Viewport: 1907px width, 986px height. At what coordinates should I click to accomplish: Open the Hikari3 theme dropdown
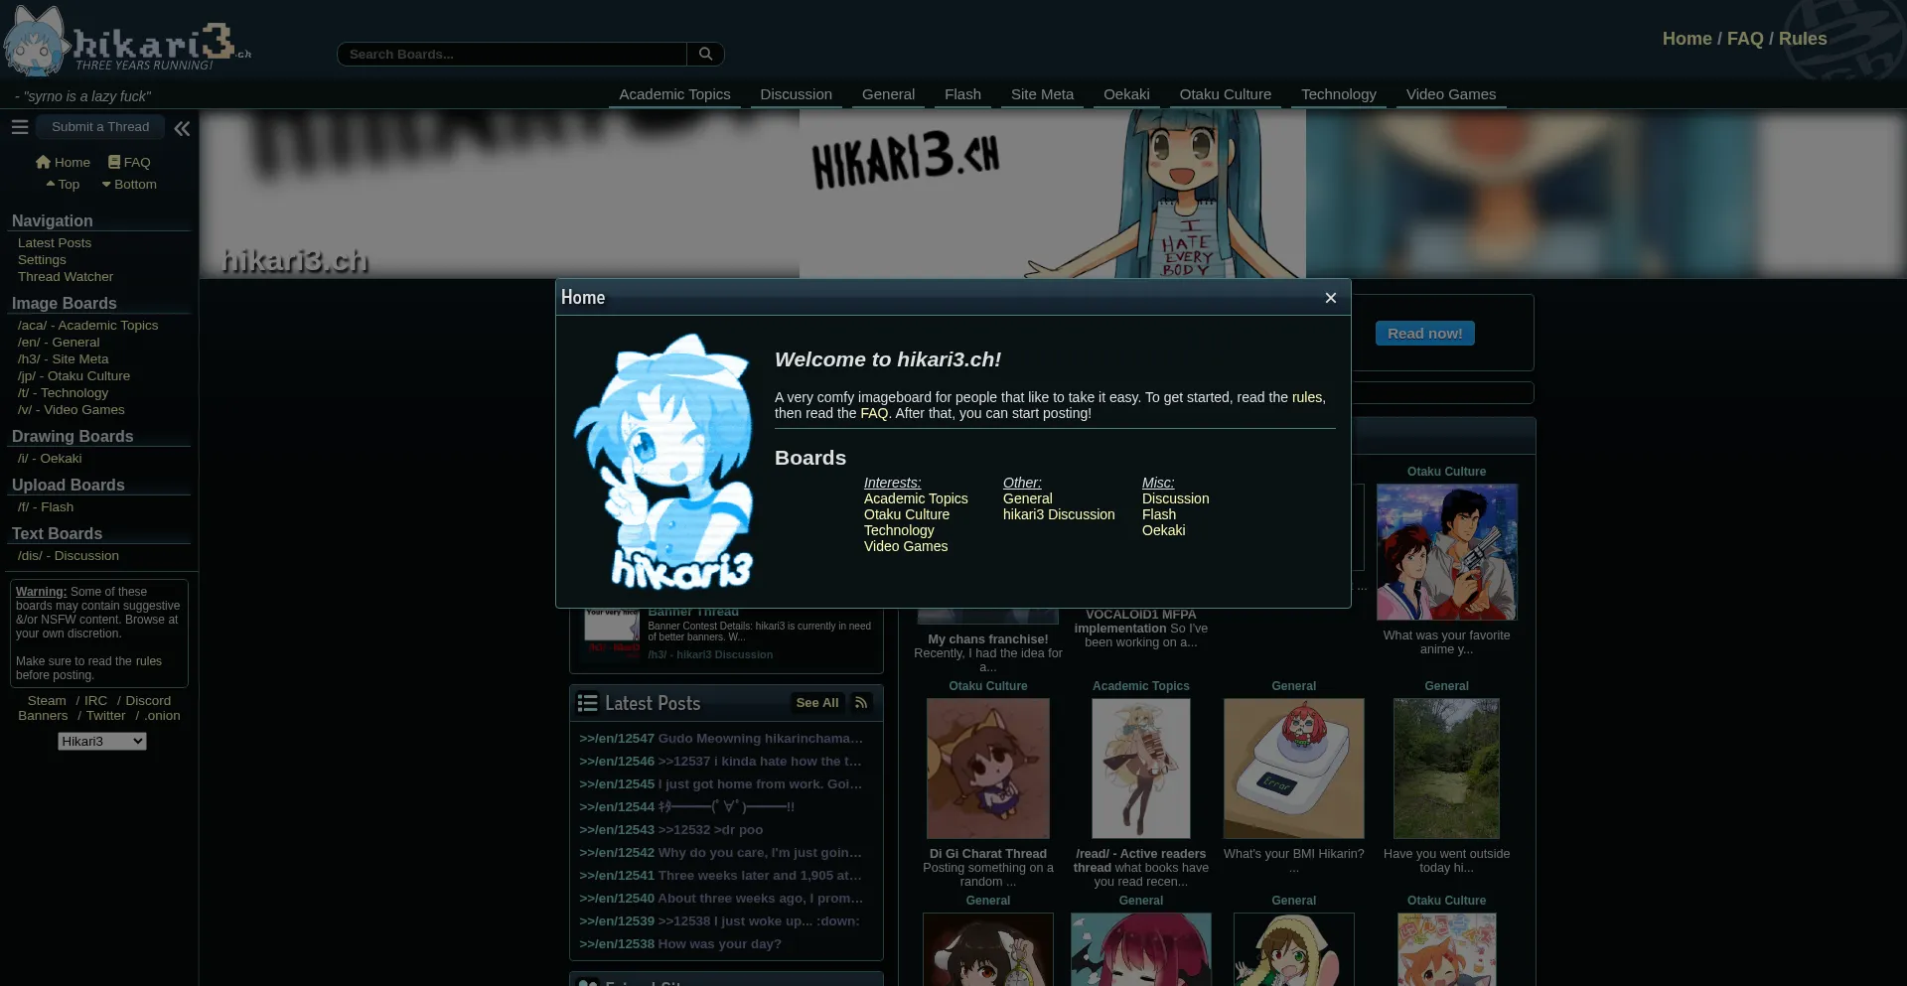coord(102,742)
